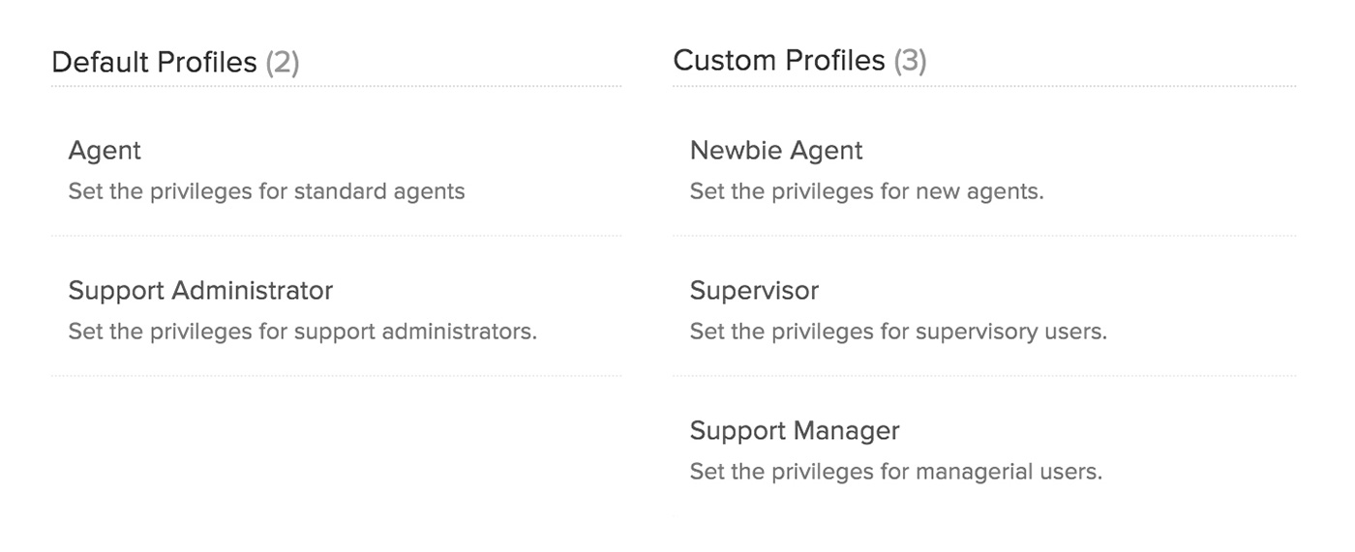Viewport: 1355px width, 552px height.
Task: Click the 'support administrators' description text
Action: [x=302, y=332]
